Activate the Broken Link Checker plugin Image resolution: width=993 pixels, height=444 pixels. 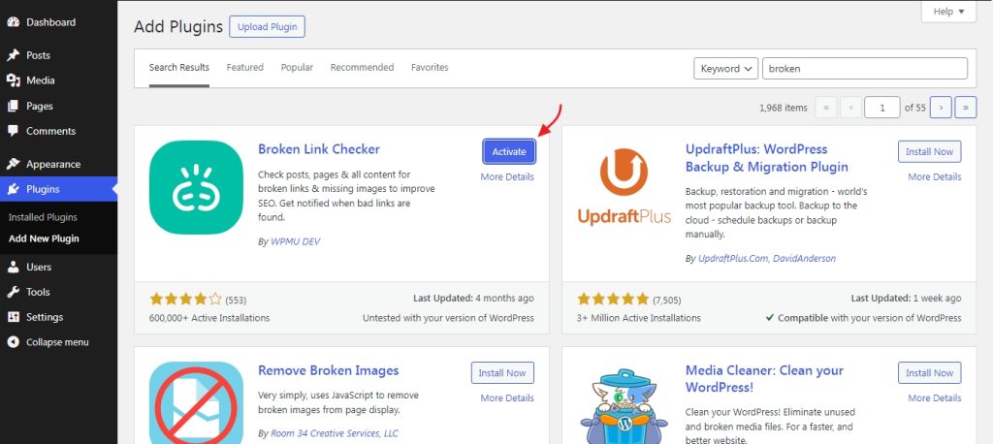(x=509, y=151)
